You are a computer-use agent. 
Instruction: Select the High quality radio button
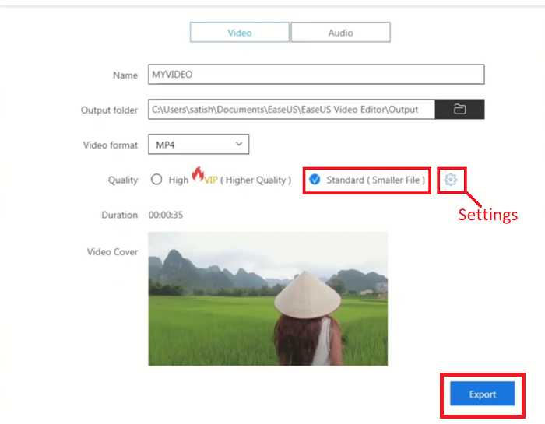tap(156, 180)
